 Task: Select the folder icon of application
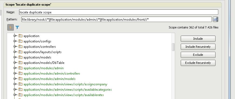21,36
